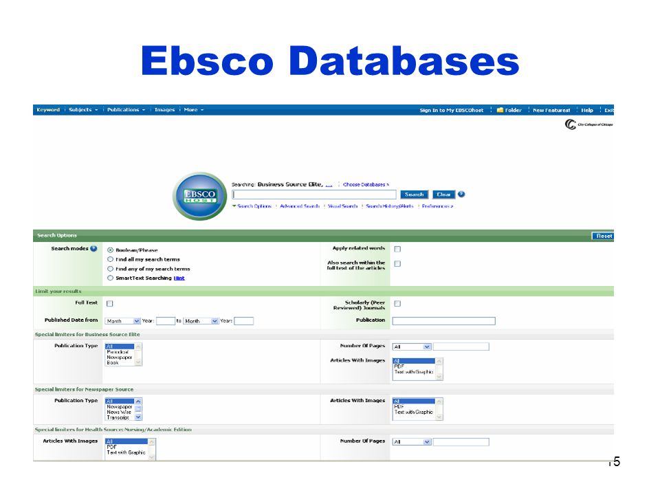Expand the Publications menu
660x495 pixels.
pos(126,109)
